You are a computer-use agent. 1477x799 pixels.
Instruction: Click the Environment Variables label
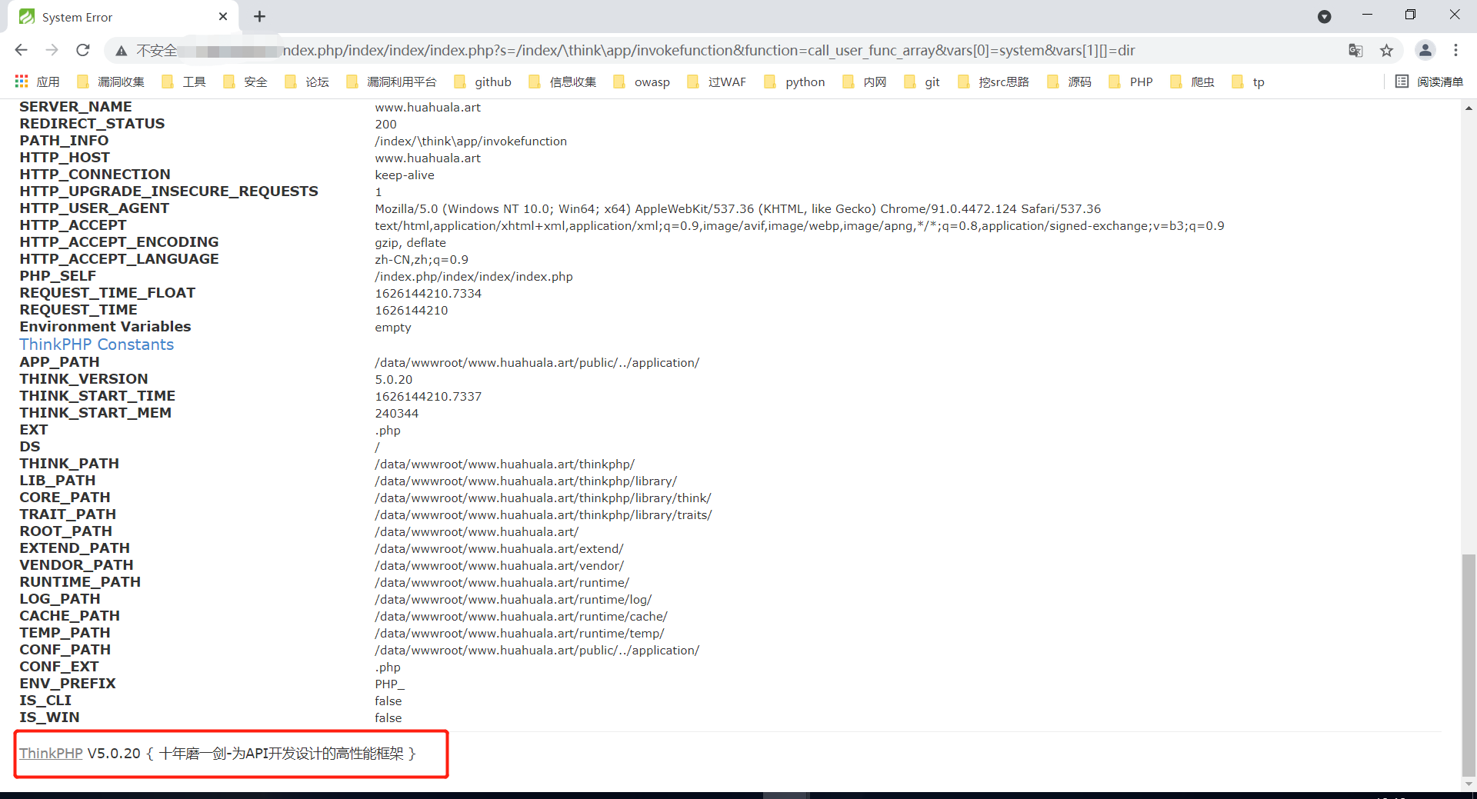pos(105,327)
